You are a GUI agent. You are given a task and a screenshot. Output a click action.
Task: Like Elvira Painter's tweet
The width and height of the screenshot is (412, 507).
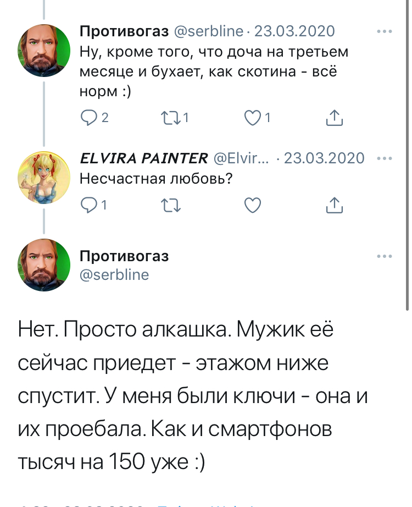click(x=251, y=206)
